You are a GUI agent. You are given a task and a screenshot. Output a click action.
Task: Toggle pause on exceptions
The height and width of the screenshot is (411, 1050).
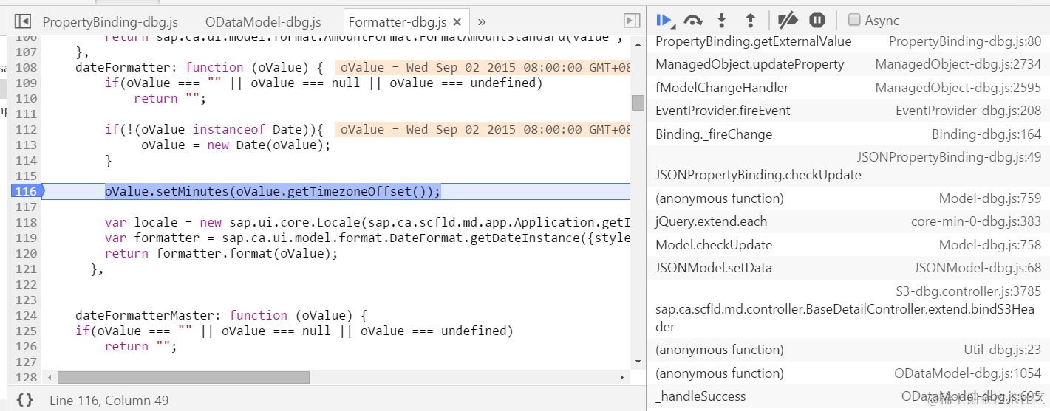click(x=817, y=20)
